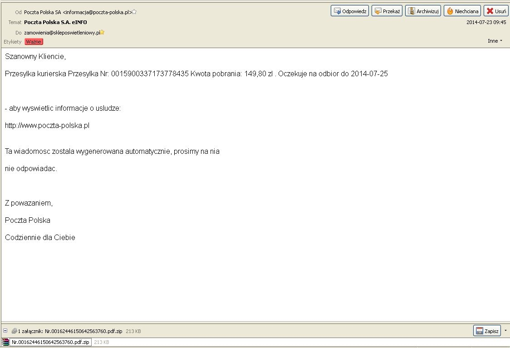
Task: Archive the email using Archiwizuj
Action: coord(423,11)
